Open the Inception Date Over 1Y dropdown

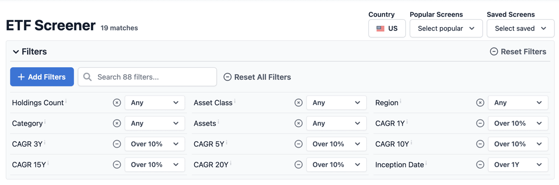pos(518,165)
